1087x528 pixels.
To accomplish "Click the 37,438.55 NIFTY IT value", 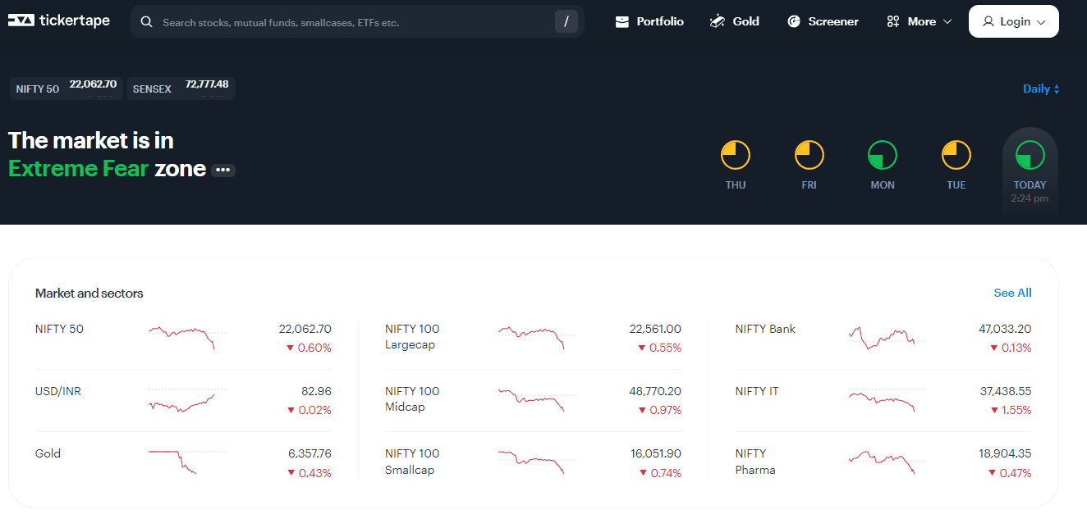I will 1006,391.
